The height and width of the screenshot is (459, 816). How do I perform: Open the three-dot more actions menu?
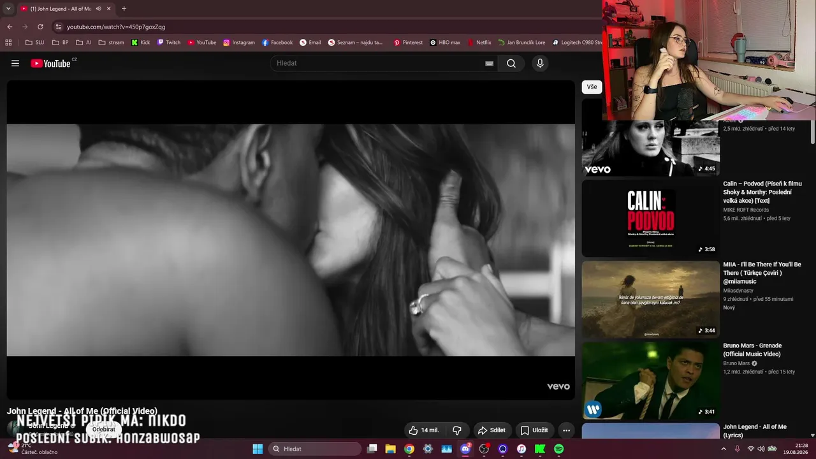[566, 430]
